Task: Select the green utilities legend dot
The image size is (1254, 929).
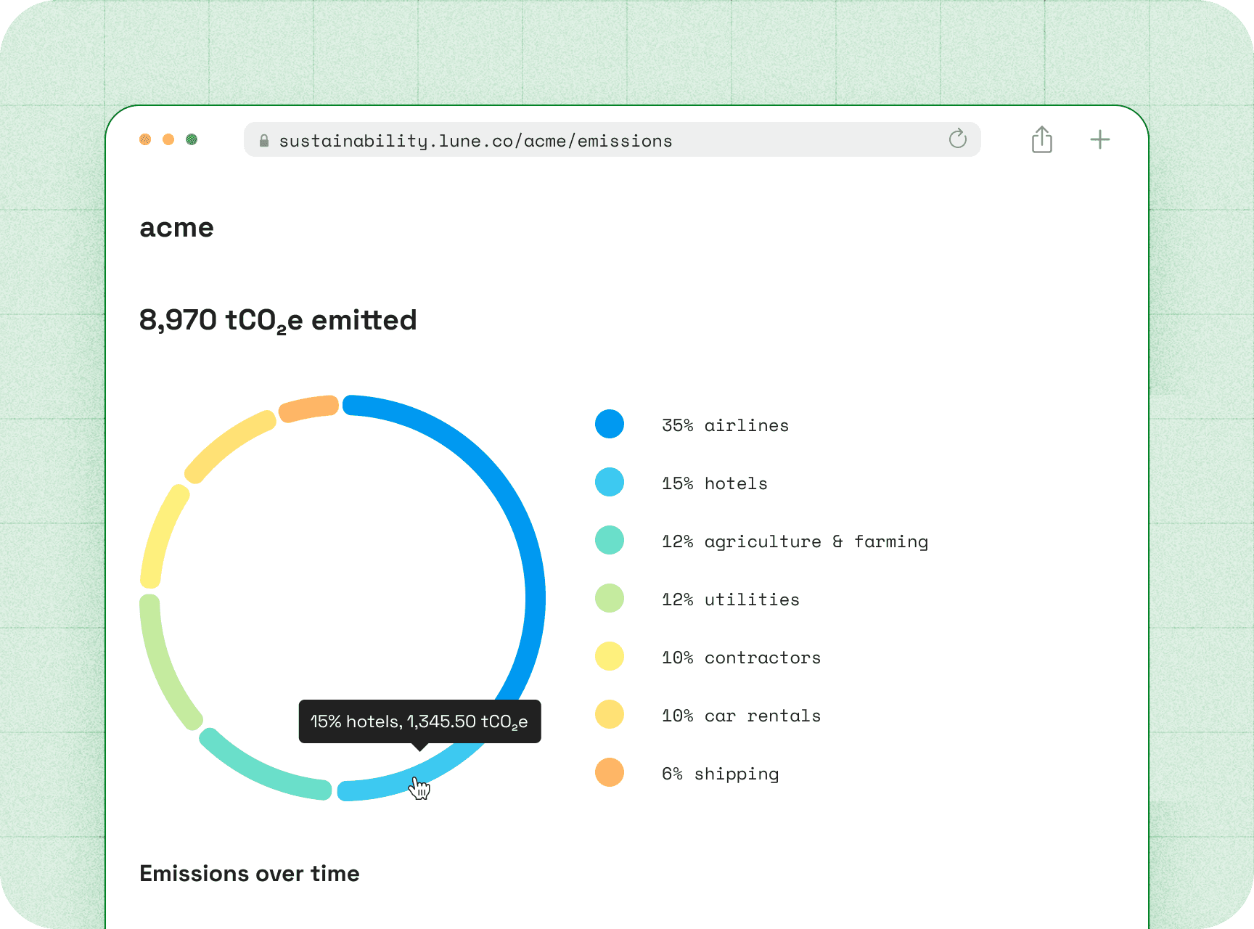Action: pos(610,598)
